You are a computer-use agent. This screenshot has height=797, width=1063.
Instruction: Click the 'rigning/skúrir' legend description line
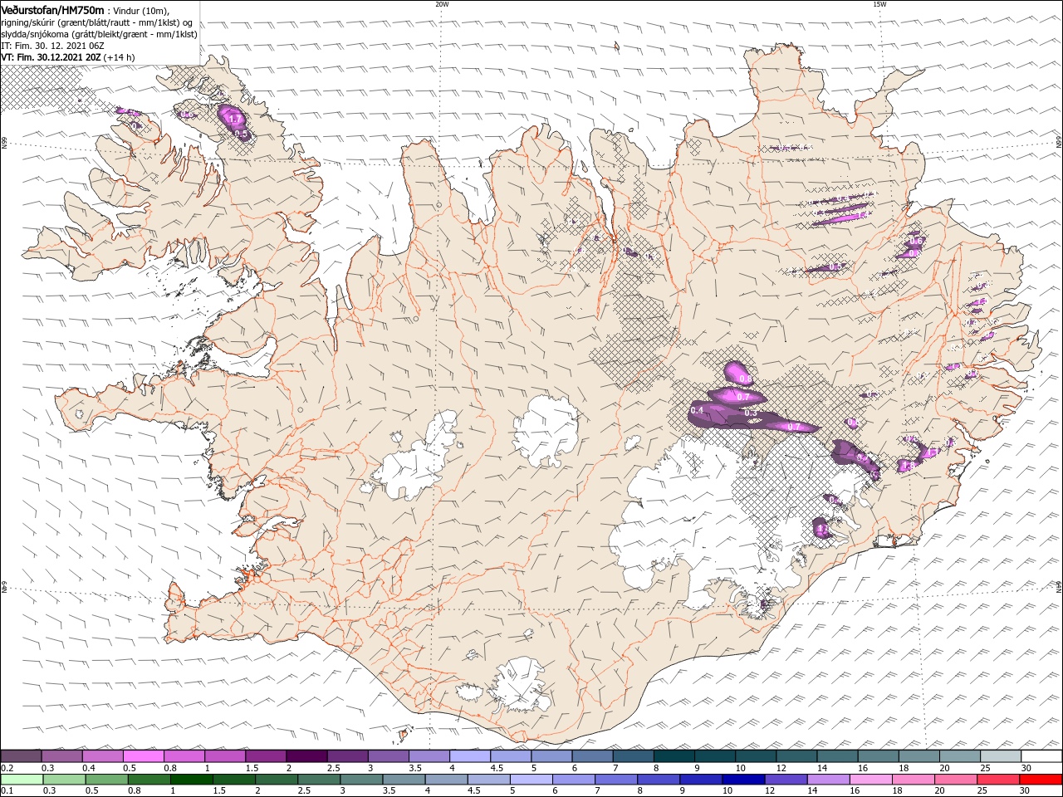(x=97, y=22)
